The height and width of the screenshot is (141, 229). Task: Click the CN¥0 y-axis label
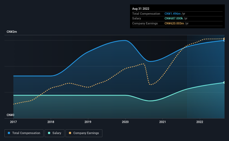[11, 115]
